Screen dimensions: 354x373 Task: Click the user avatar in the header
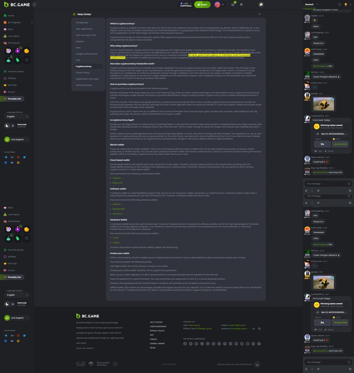point(217,5)
